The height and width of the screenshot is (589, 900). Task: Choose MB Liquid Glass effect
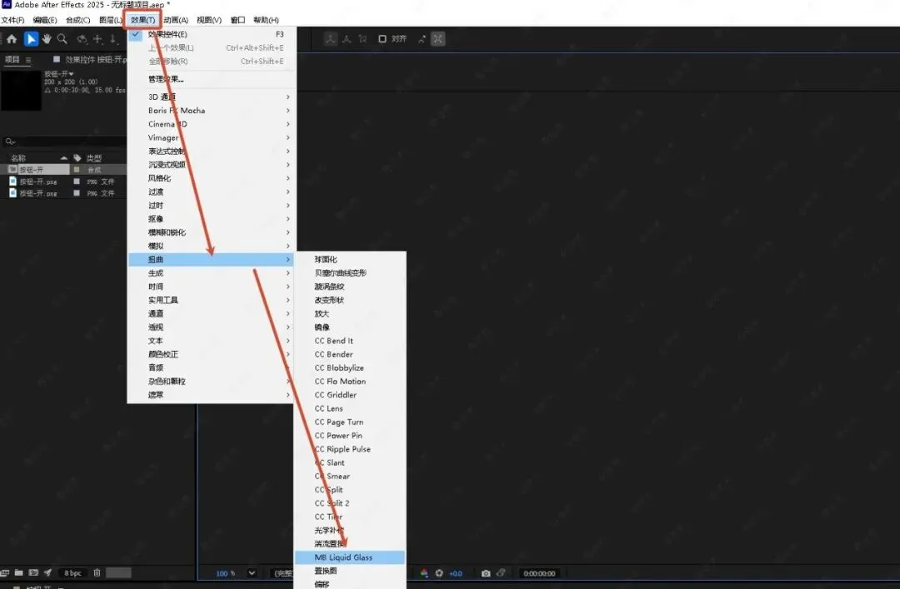click(349, 557)
